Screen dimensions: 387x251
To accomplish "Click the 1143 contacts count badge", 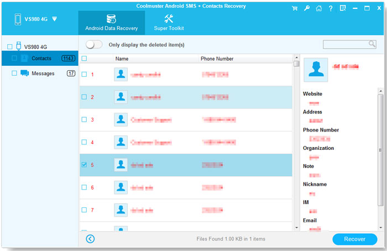I will pos(68,58).
